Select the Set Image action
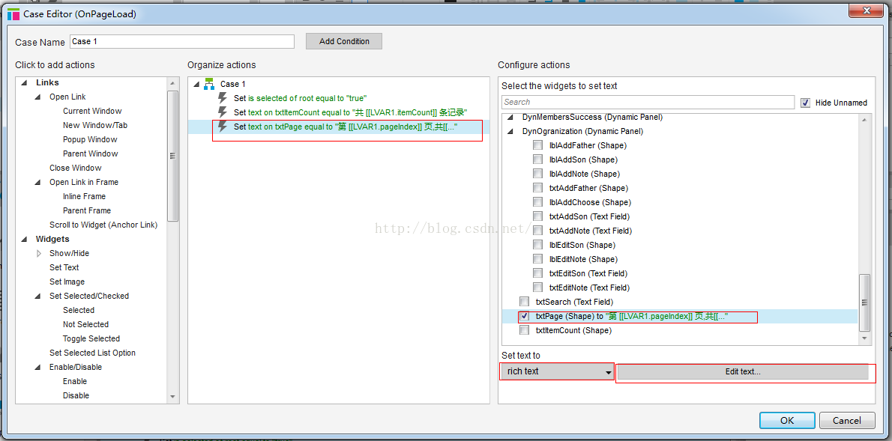This screenshot has height=441, width=892. point(67,282)
